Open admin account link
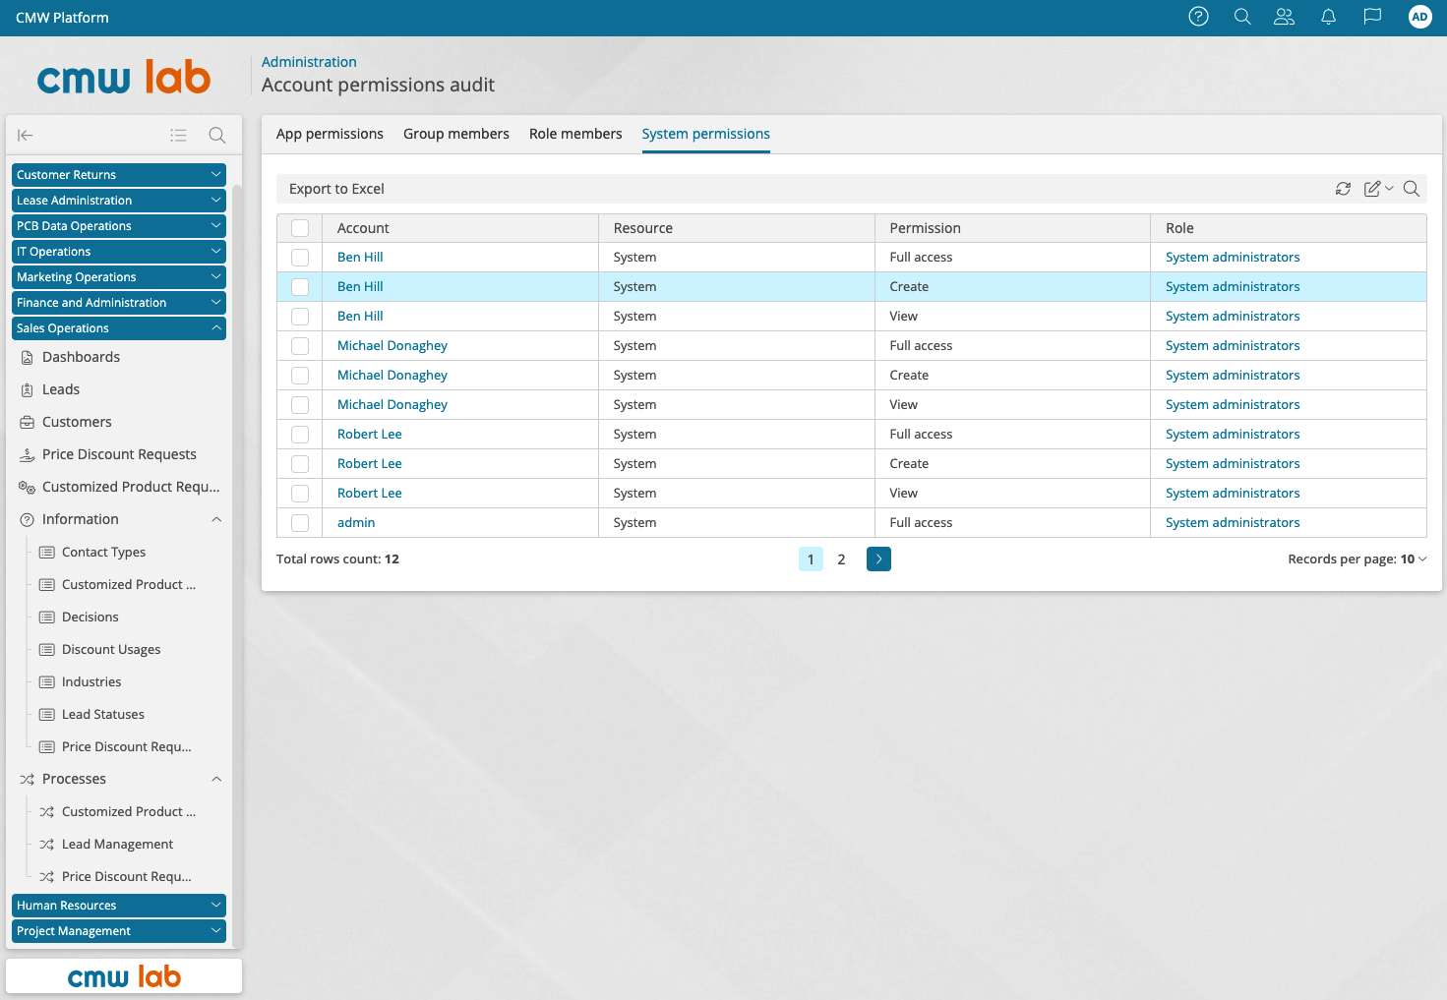Screen dimensions: 1447x1000 (356, 522)
